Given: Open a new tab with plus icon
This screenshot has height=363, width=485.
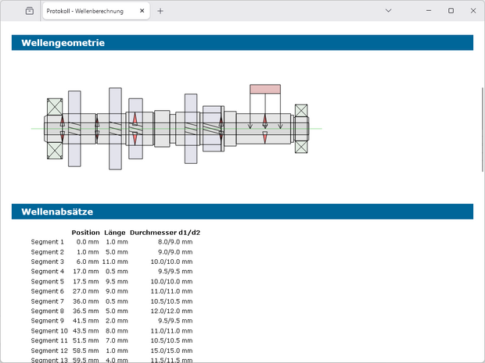Looking at the screenshot, I should [x=160, y=11].
